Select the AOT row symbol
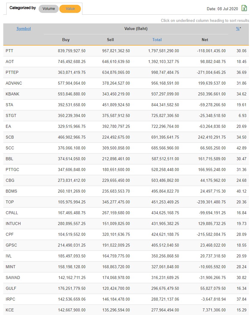The height and width of the screenshot is (315, 251). coord(10,61)
